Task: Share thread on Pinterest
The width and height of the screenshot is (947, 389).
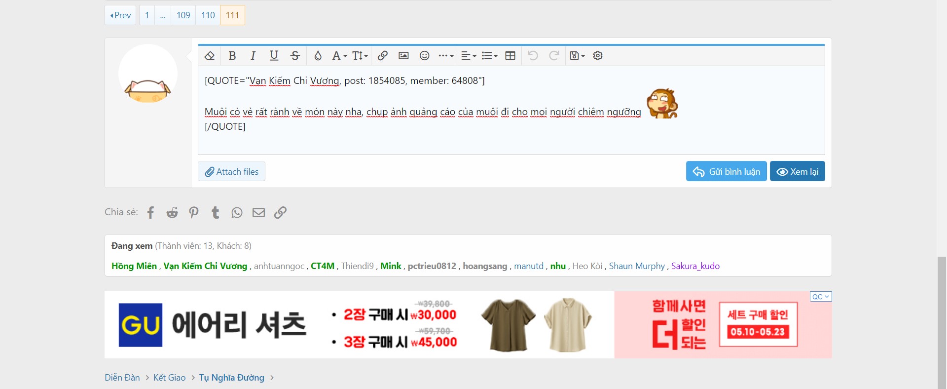Action: point(194,212)
